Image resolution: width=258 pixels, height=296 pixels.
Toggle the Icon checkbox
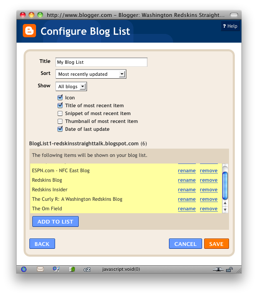click(60, 97)
